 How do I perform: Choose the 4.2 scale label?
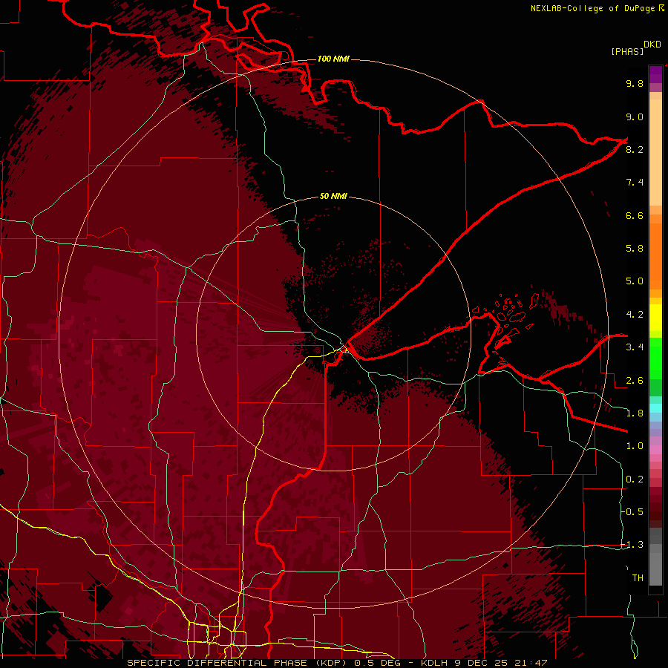635,315
